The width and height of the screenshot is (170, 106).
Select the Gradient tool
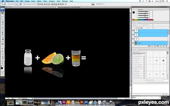point(2,39)
